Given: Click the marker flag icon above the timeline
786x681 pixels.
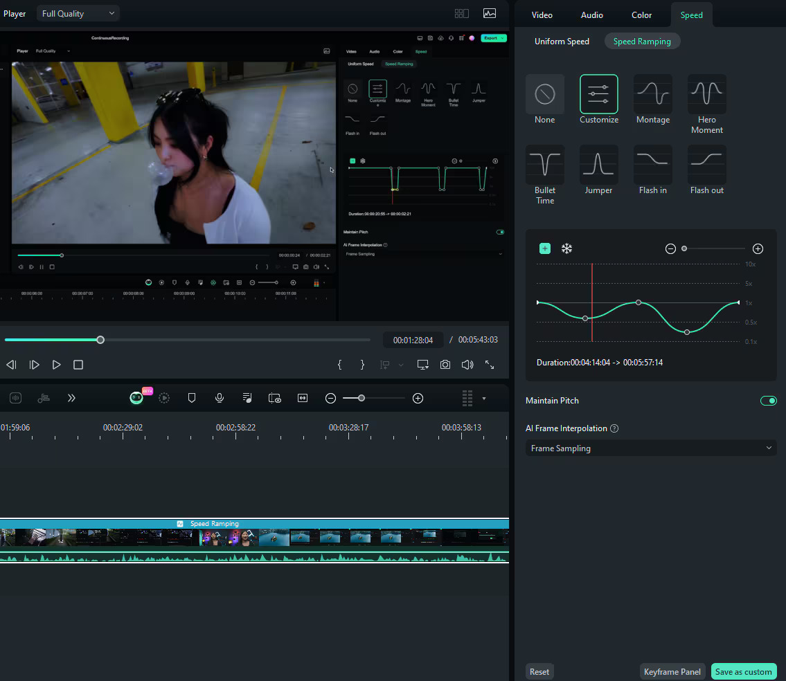Looking at the screenshot, I should point(192,398).
